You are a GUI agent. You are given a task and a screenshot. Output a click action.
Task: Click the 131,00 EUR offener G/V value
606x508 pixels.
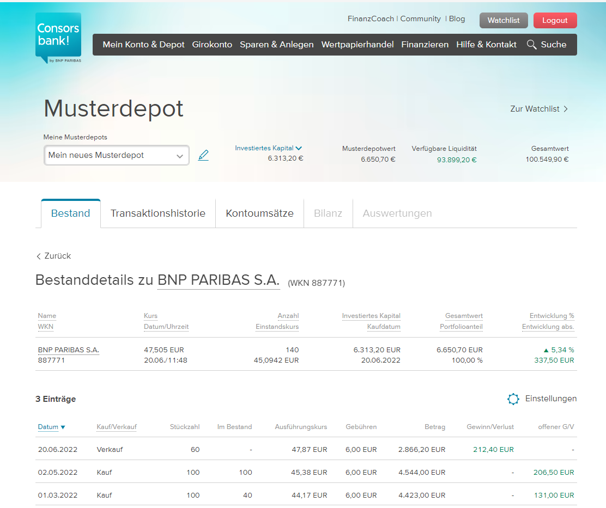pos(554,495)
